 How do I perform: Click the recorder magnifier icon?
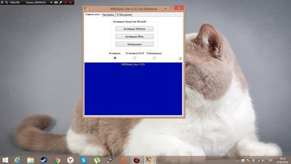coord(6,2)
